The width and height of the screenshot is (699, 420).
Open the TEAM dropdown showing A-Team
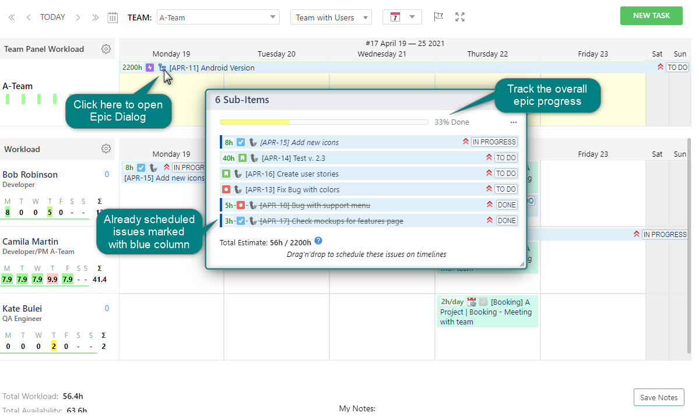click(x=218, y=17)
